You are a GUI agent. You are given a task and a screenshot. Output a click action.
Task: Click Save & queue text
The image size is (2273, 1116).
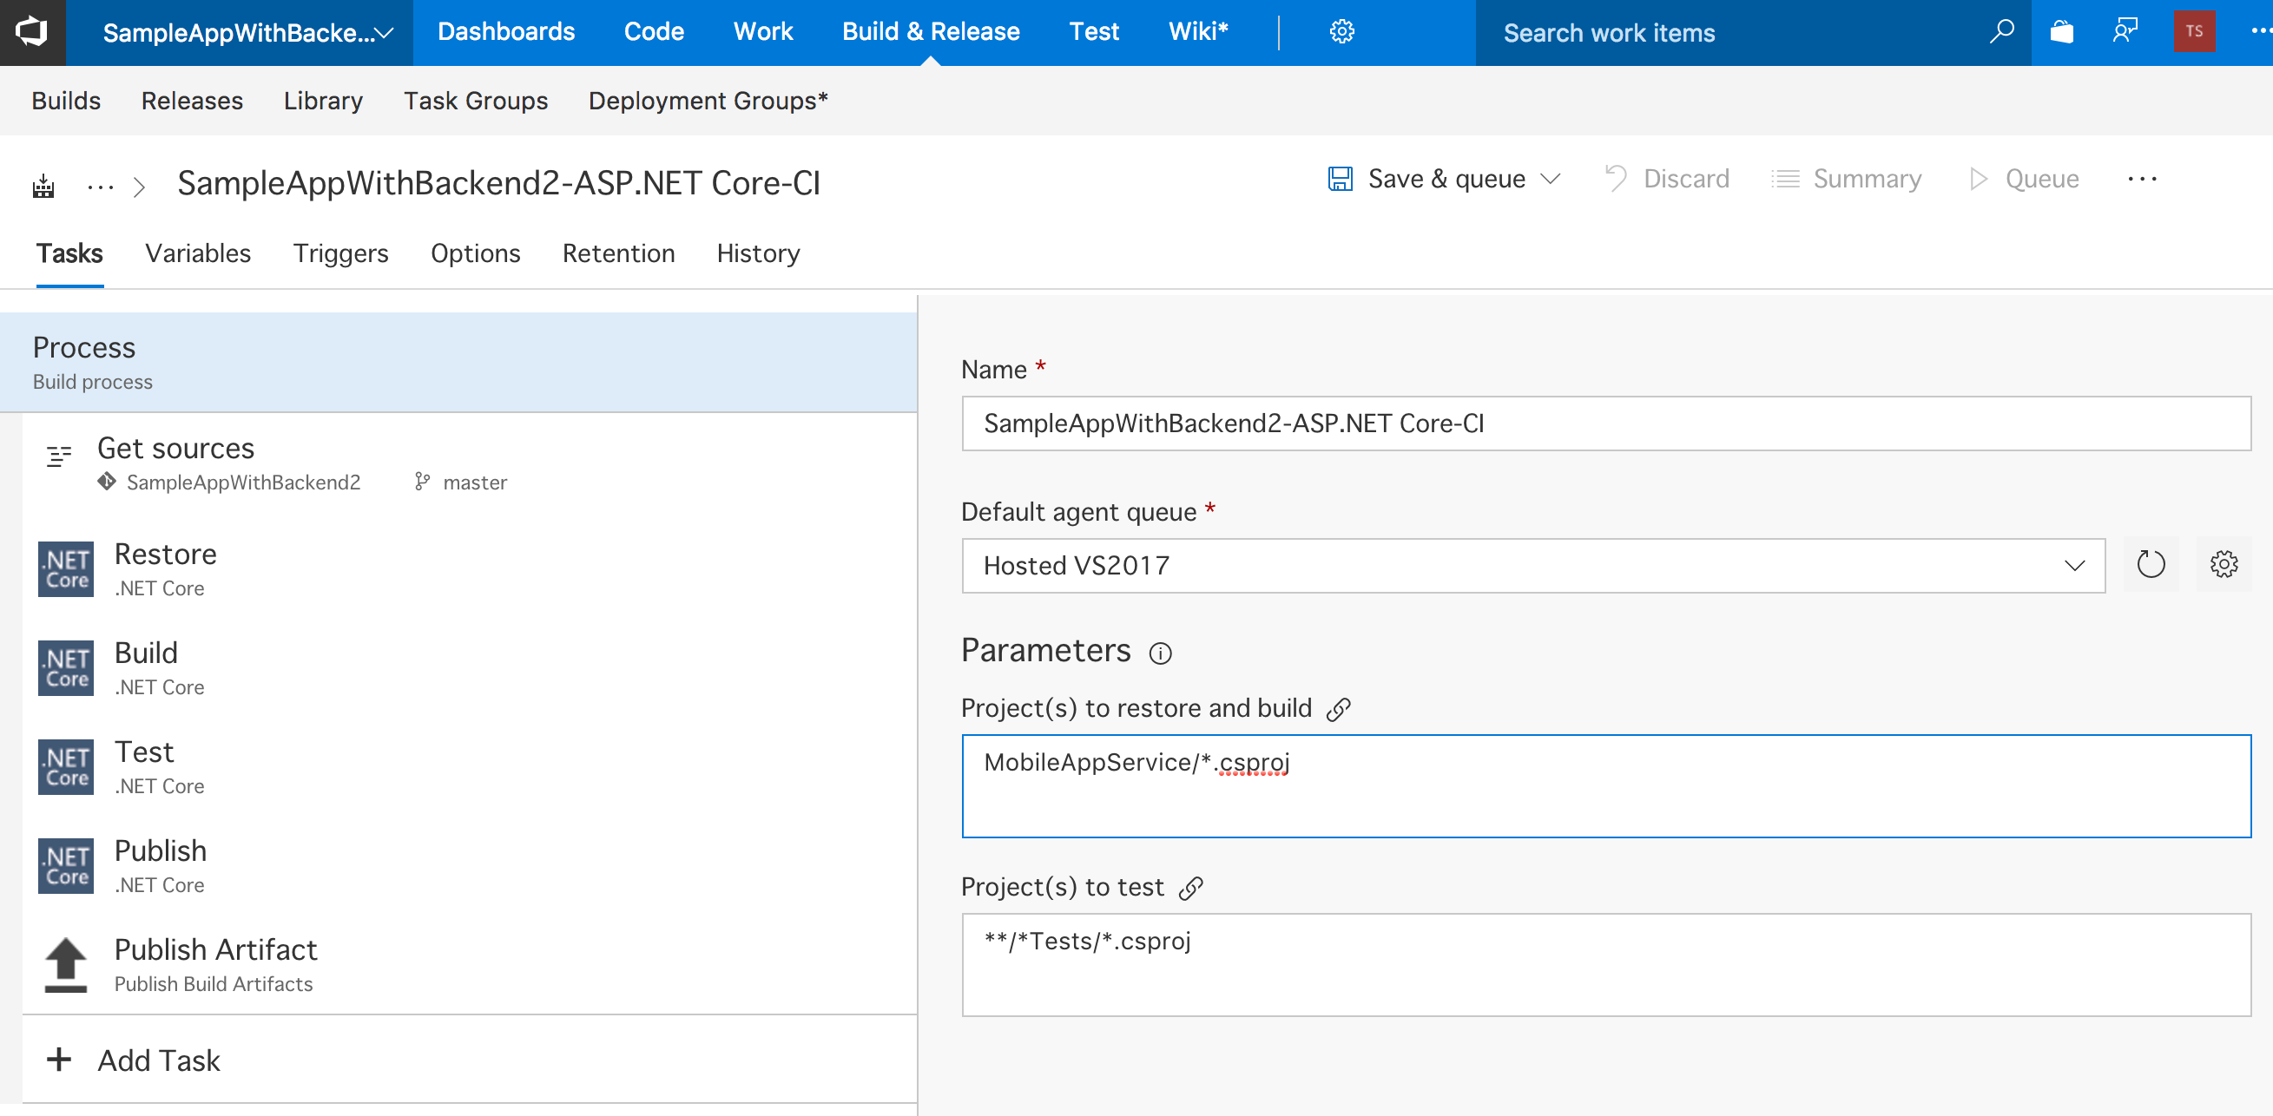click(x=1446, y=179)
